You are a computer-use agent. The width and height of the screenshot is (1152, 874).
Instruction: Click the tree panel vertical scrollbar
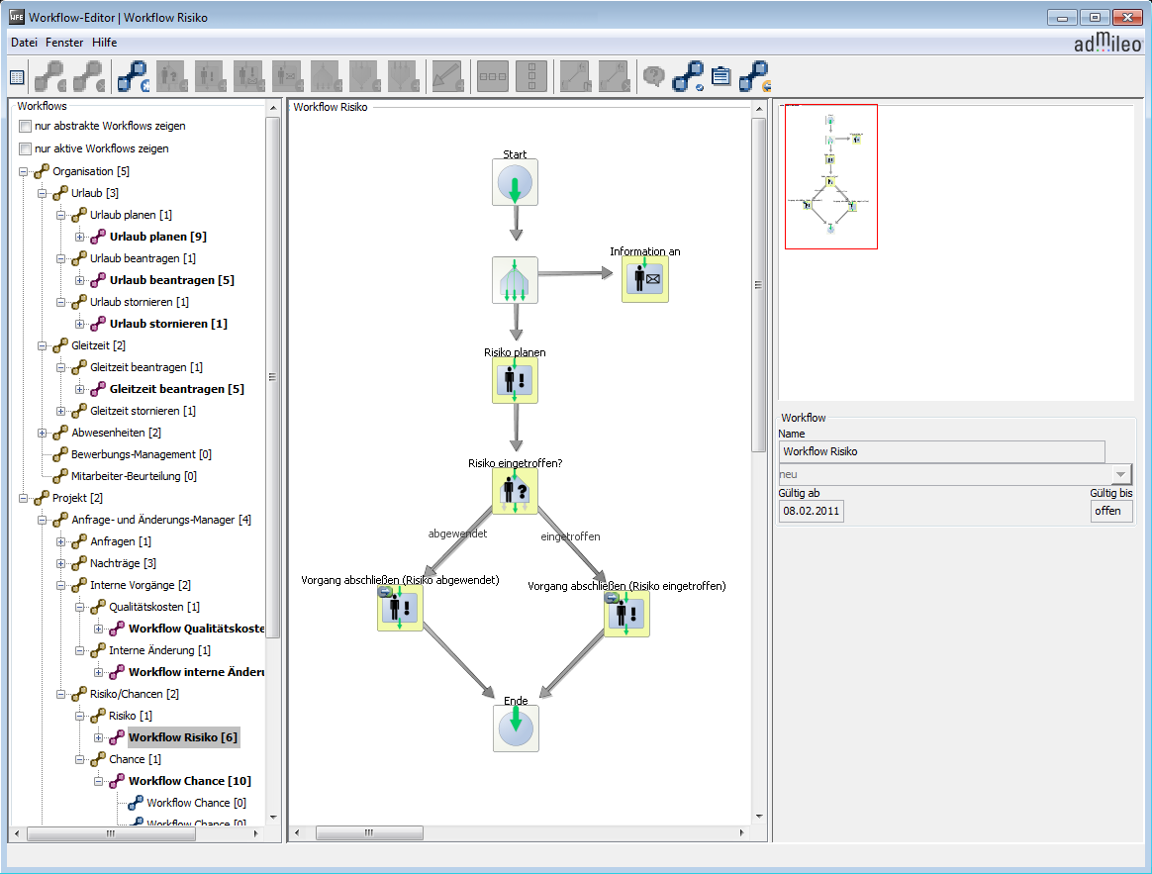click(x=272, y=376)
